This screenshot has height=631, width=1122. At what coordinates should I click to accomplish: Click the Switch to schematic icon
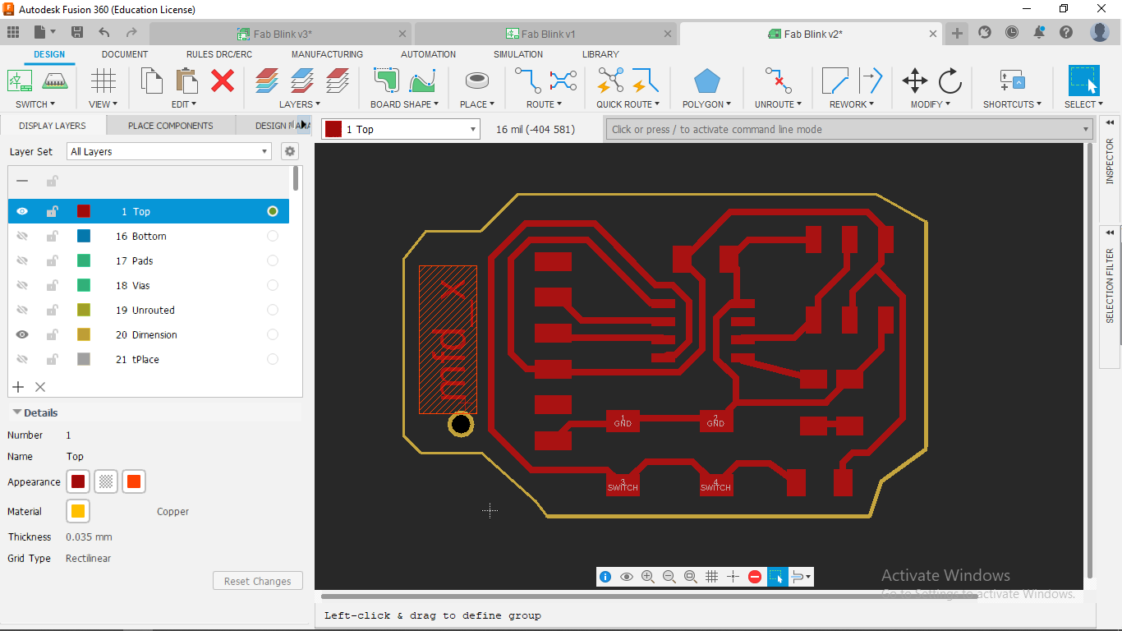click(20, 81)
